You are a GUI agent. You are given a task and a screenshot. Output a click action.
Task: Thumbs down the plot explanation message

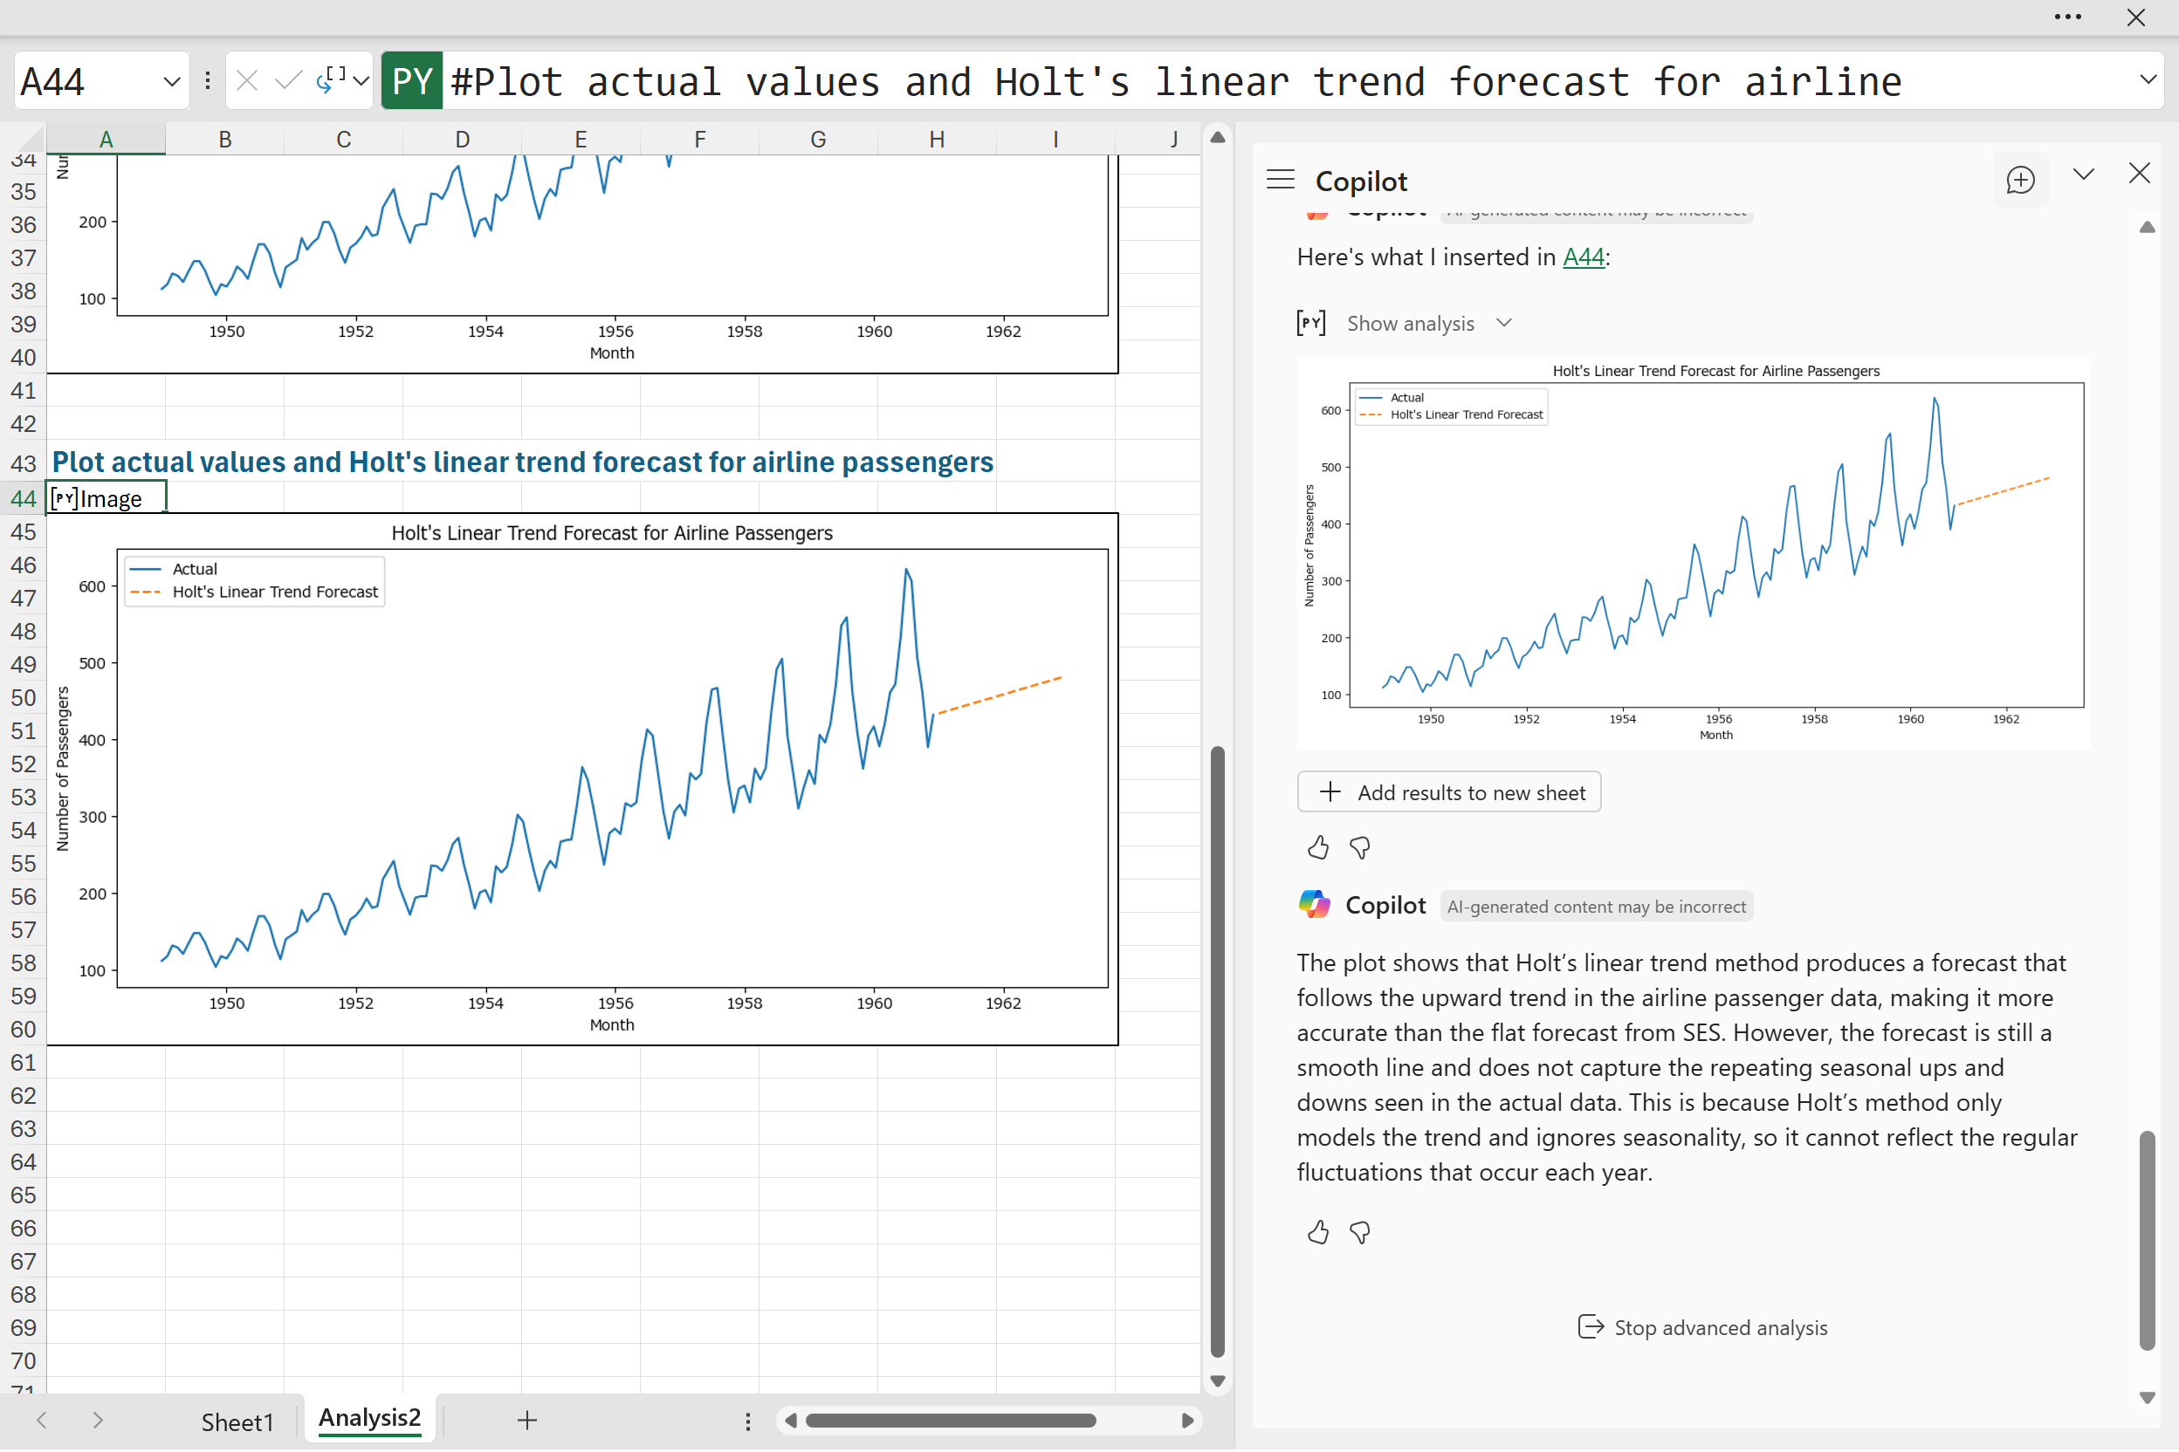(x=1360, y=1232)
